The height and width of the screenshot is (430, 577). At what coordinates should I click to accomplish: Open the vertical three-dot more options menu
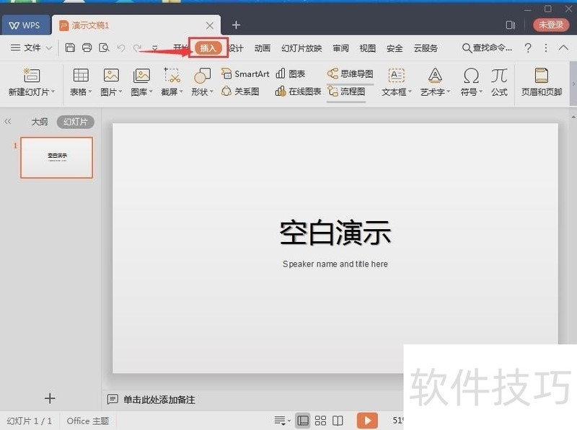point(546,48)
